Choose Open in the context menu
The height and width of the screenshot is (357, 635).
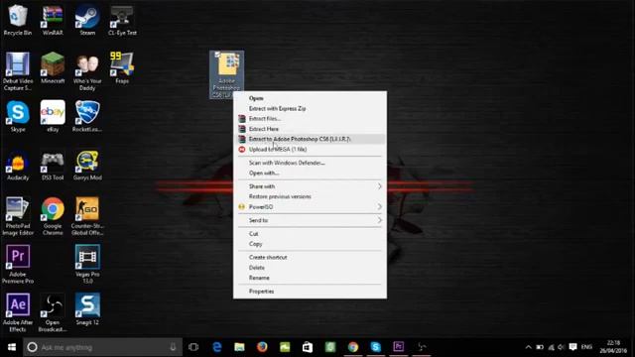pyautogui.click(x=310, y=98)
